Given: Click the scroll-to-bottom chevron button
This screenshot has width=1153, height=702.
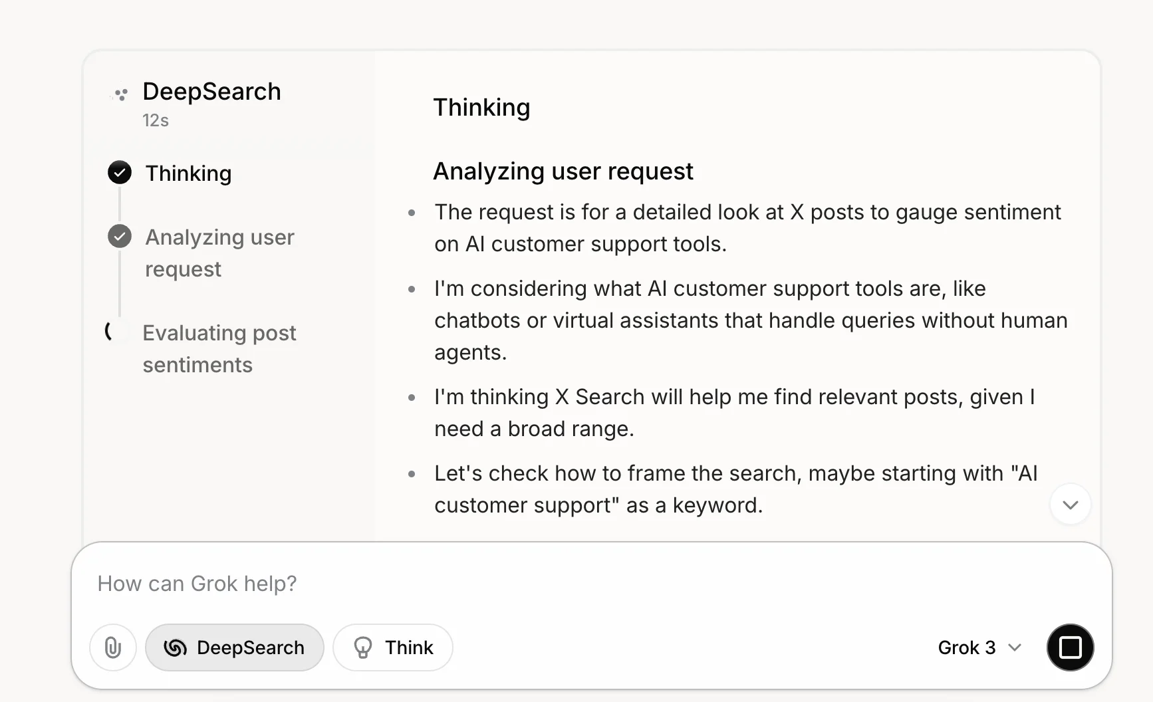Looking at the screenshot, I should 1071,505.
